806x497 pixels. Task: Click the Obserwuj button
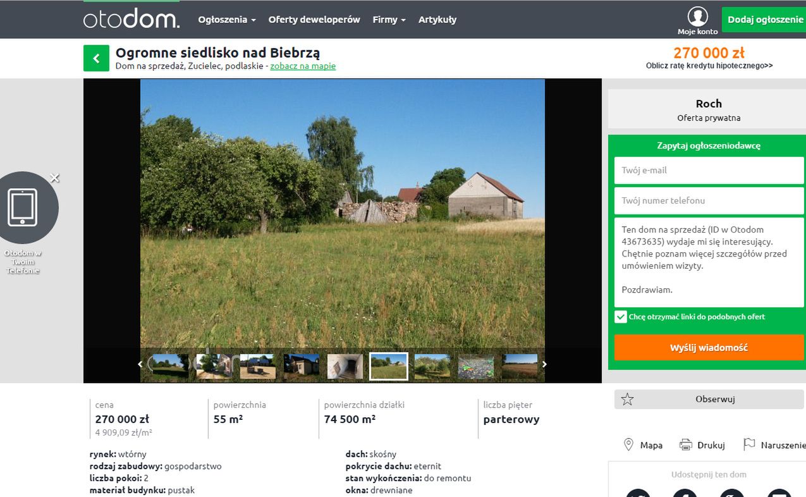(x=709, y=399)
